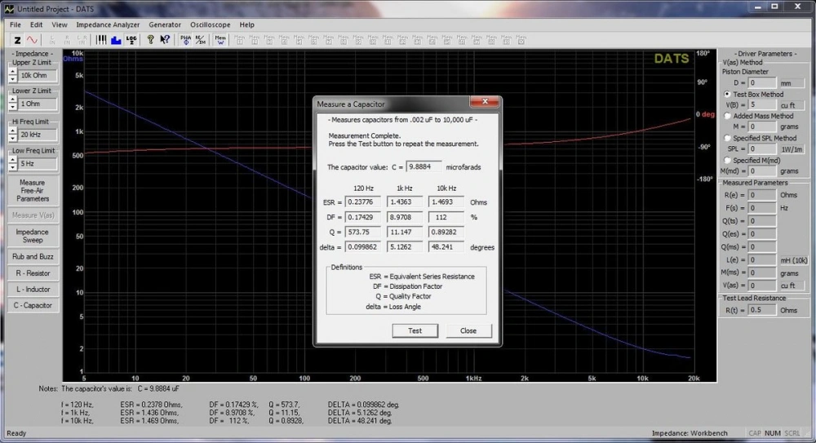Screen dimensions: 816x443
Task: Select the Added Mass Method radio button
Action: pos(727,117)
